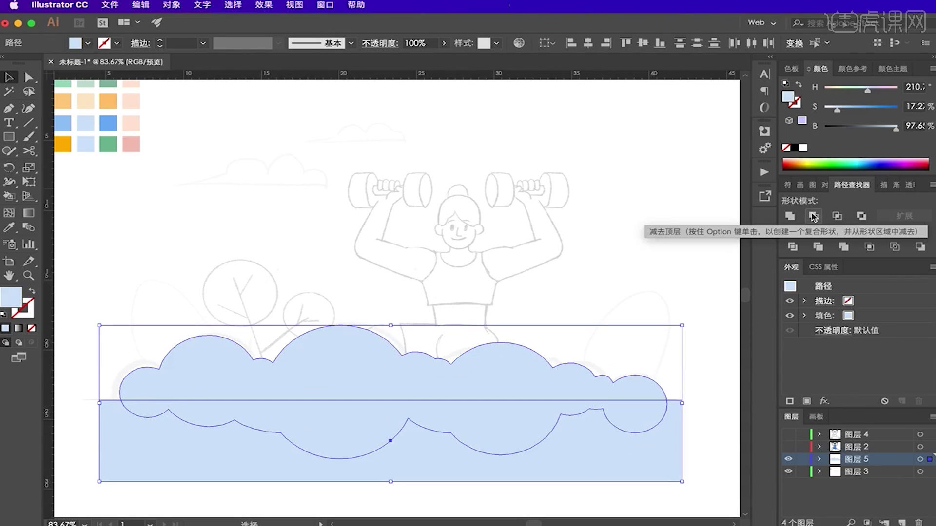Switch to the CSS 属性 tab

coord(823,267)
